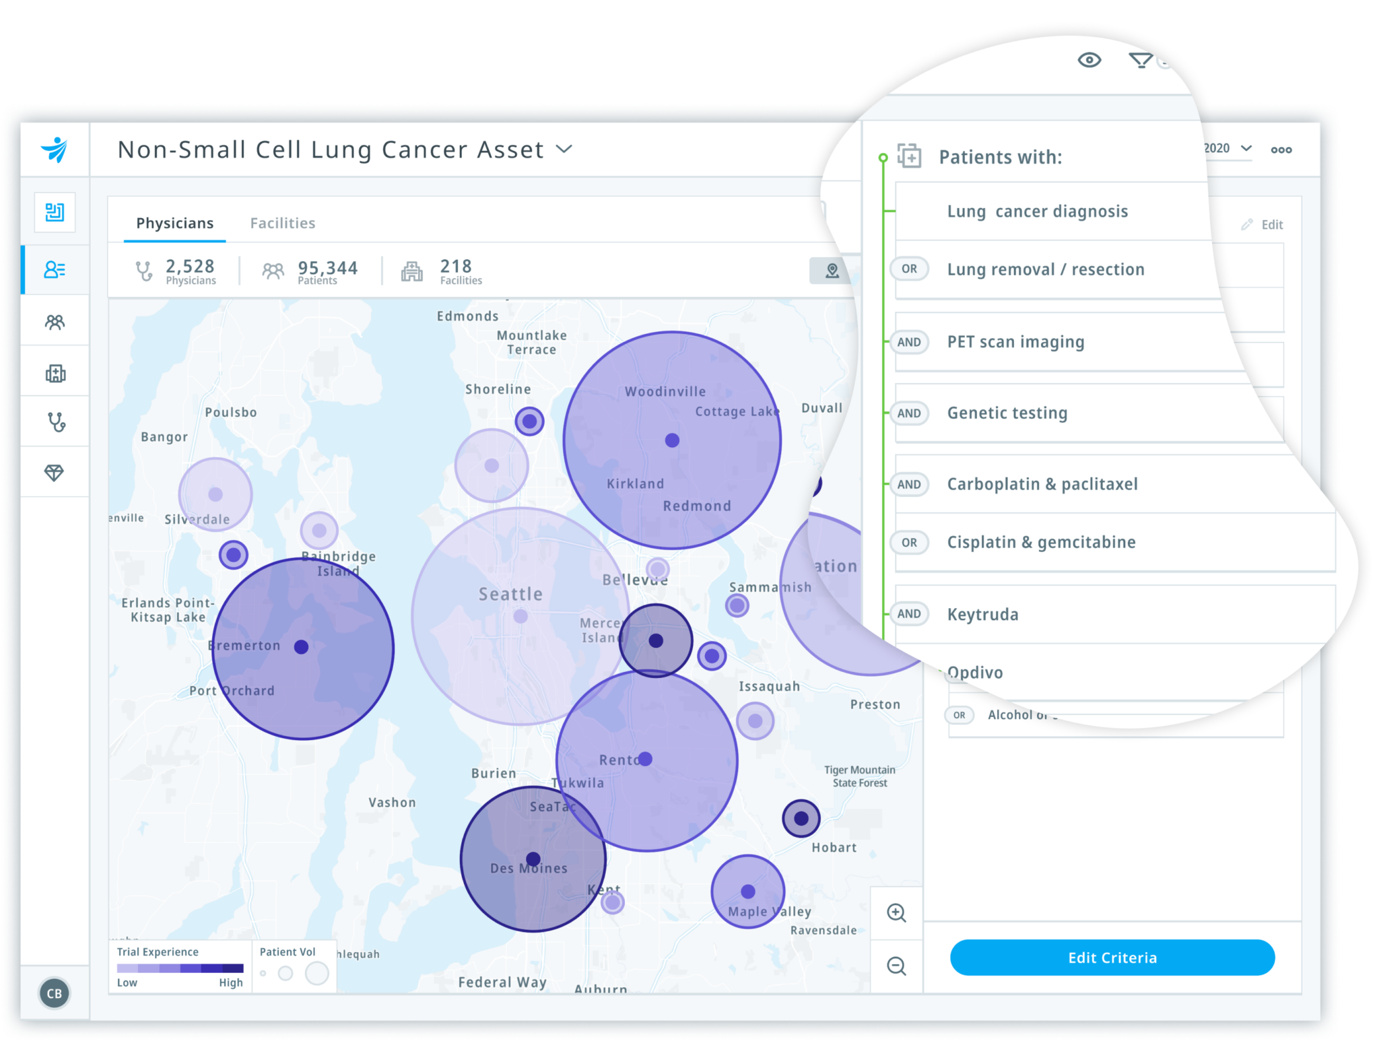Viewport: 1379px width, 1041px height.
Task: Toggle the OR operator on Lung removal / resection
Action: click(909, 269)
